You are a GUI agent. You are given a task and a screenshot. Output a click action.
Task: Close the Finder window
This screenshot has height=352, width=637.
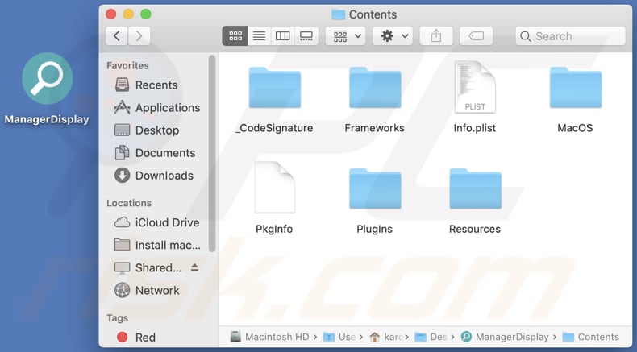pyautogui.click(x=111, y=14)
